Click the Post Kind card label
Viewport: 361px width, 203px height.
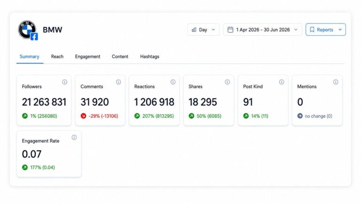(x=253, y=86)
